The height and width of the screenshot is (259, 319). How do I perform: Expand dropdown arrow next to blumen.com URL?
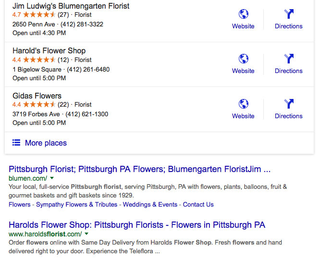coord(51,178)
